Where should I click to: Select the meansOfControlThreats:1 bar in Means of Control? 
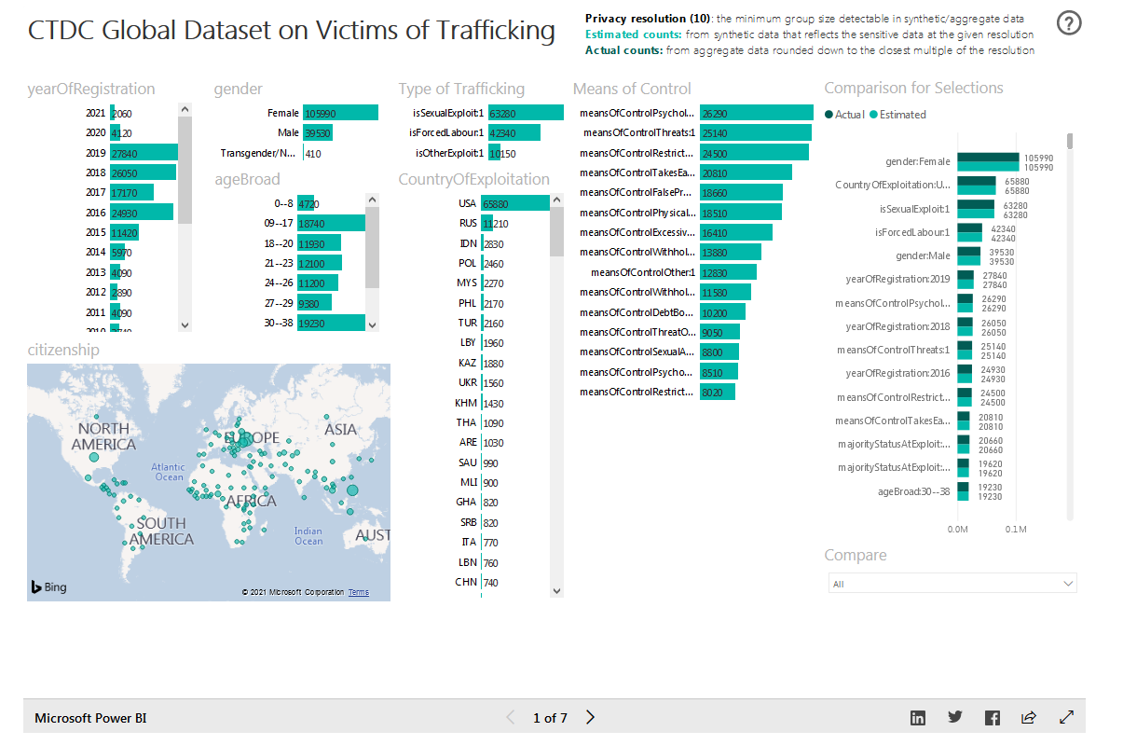tap(755, 132)
